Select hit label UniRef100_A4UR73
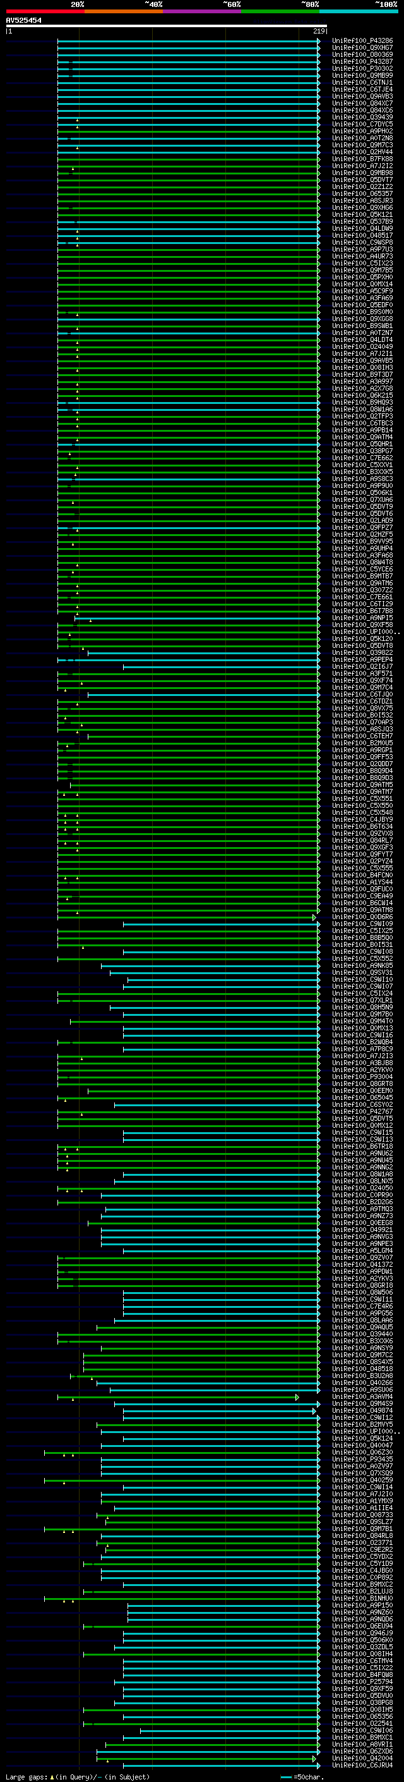 (362, 256)
